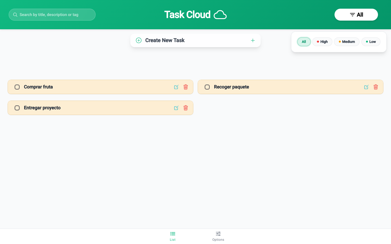Show only Low priority tasks
This screenshot has height=244, width=391.
(371, 42)
